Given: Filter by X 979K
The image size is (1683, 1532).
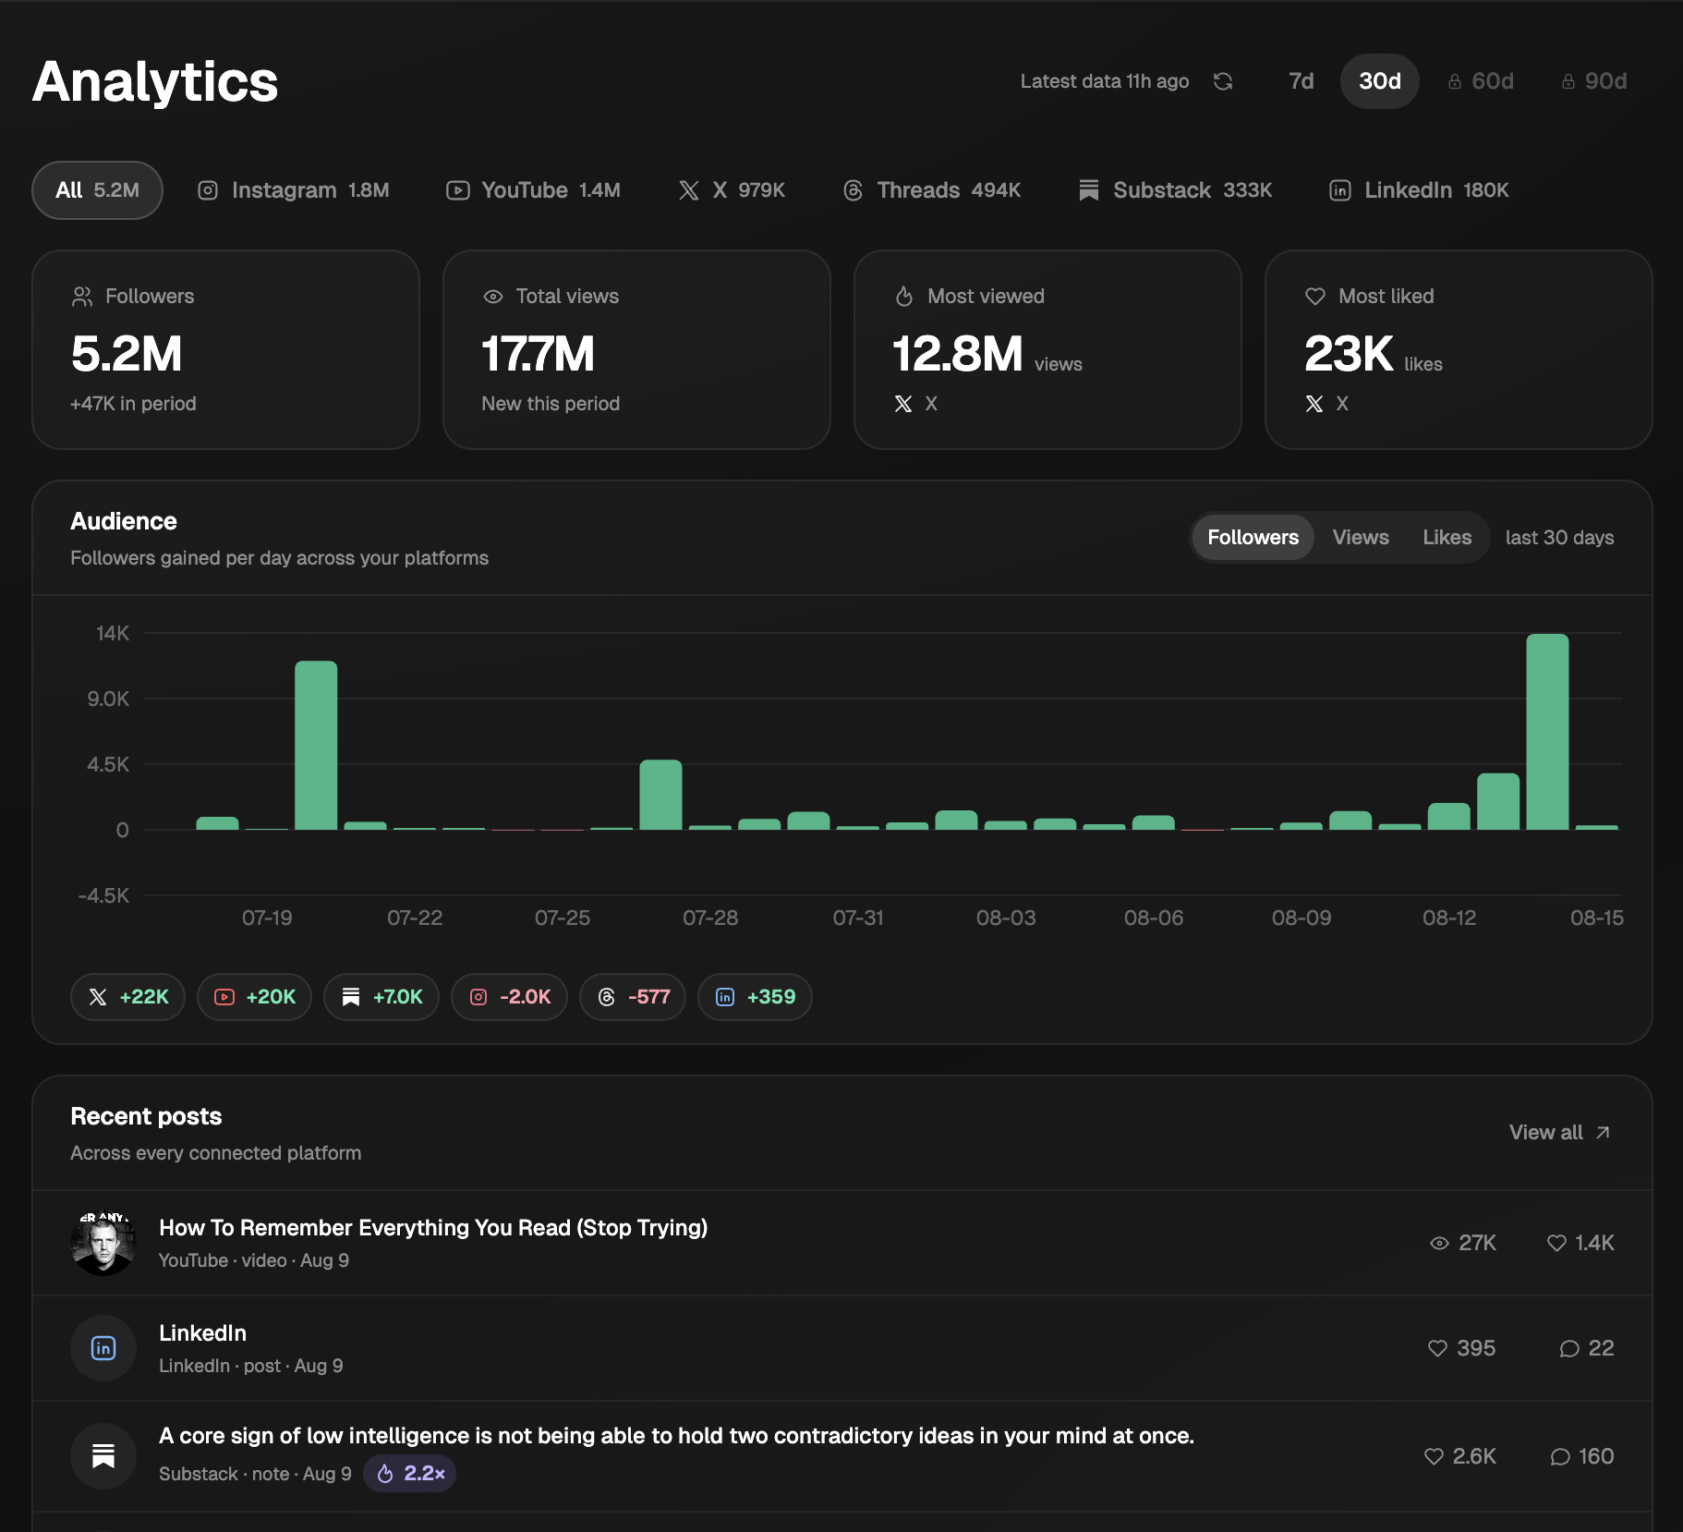Looking at the screenshot, I should (x=732, y=190).
